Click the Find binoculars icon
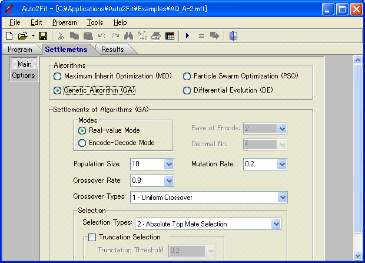365x263 pixels. (x=129, y=36)
